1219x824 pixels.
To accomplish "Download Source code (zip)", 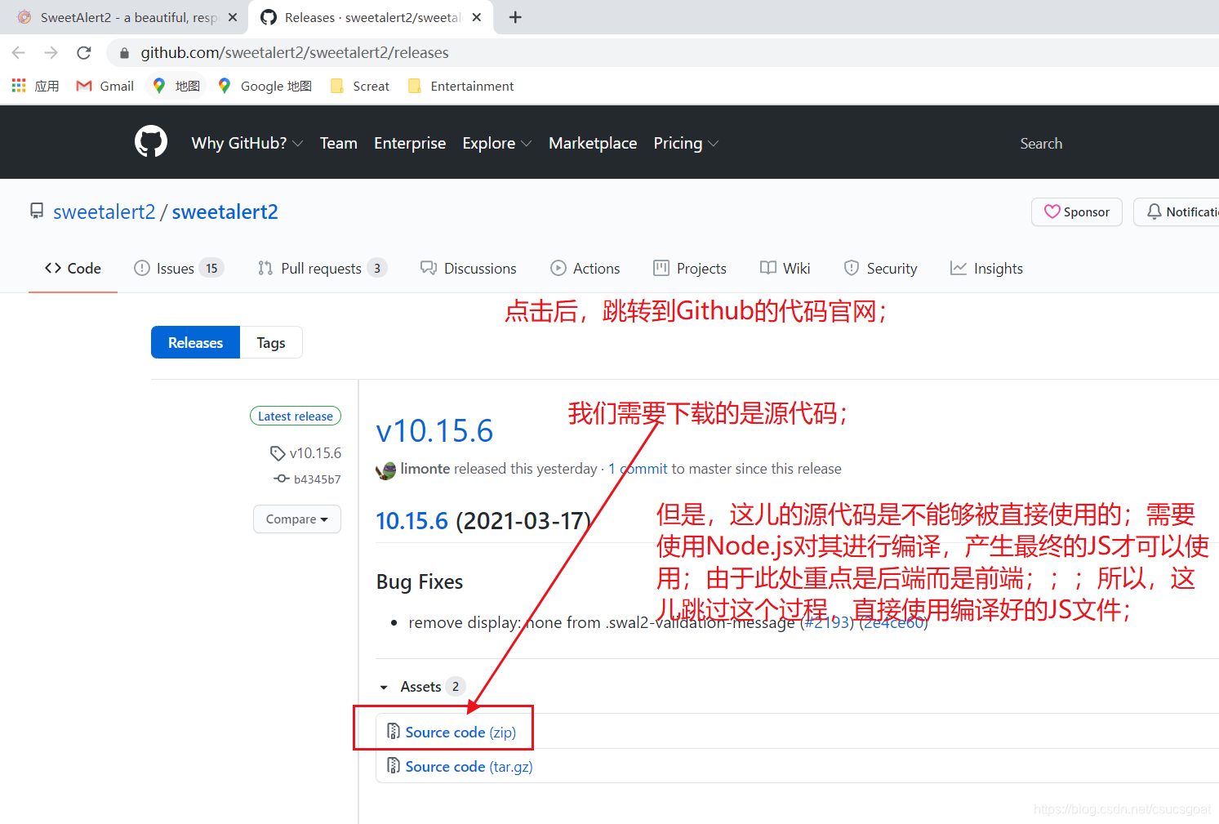I will coord(460,732).
